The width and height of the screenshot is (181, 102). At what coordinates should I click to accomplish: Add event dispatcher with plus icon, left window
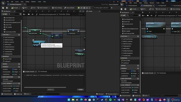(x=19, y=77)
